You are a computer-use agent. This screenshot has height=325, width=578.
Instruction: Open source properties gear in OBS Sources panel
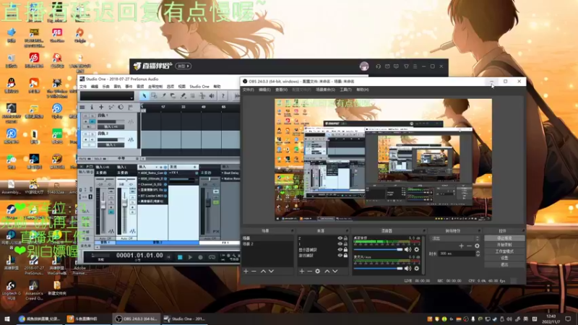318,272
